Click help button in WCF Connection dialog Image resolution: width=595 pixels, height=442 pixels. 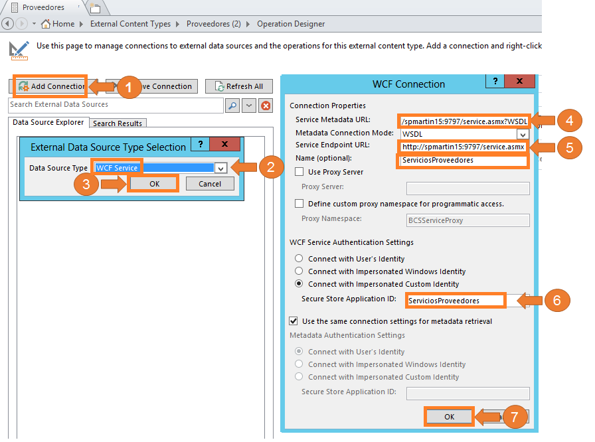[495, 82]
